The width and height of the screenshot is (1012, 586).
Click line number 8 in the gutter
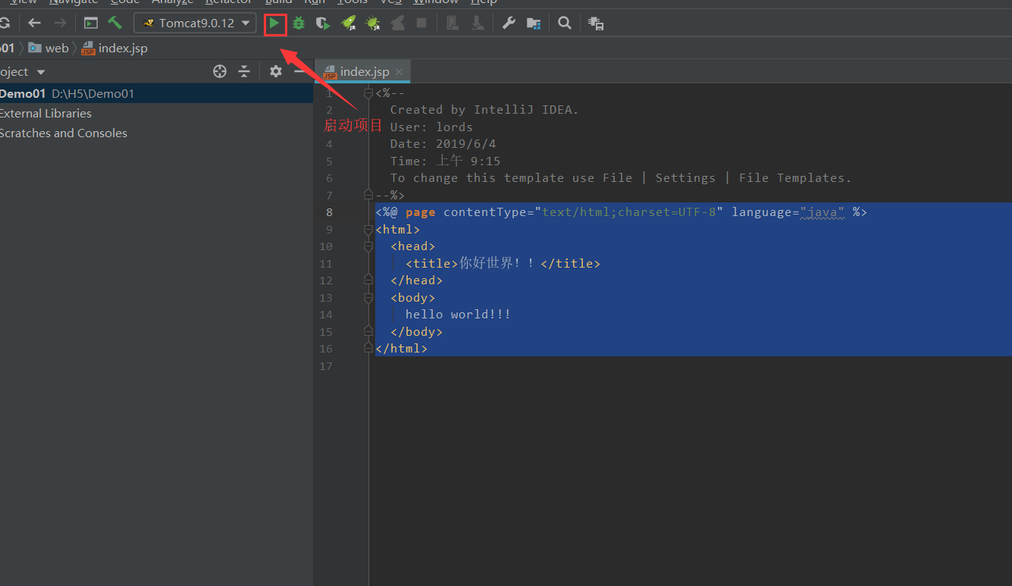click(329, 212)
